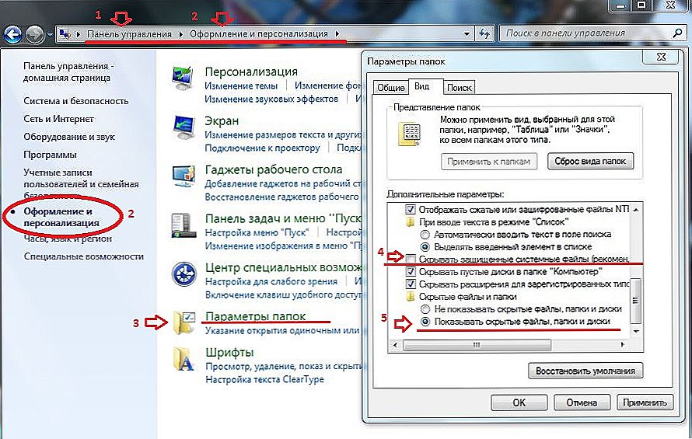Click Настройка для слабого зрения link

pos(271,281)
